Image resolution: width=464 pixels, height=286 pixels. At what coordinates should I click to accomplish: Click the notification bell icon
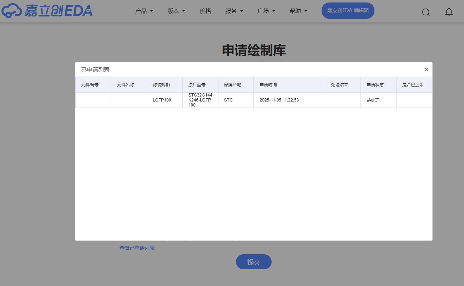449,12
